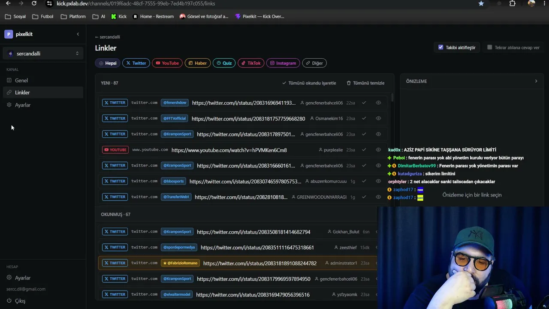Open the Kick bookmark
Viewport: 549px width, 309px height.
119,17
